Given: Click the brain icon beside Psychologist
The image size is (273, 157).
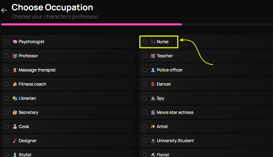Looking at the screenshot, I should pos(15,42).
